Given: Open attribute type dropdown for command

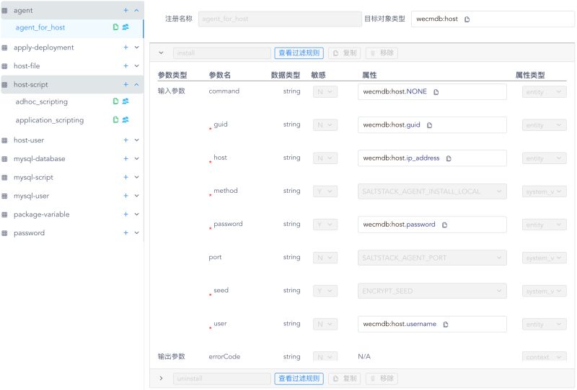Looking at the screenshot, I should coord(544,92).
